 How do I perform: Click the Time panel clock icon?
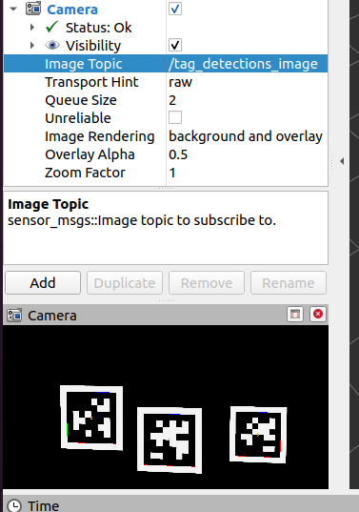point(14,505)
